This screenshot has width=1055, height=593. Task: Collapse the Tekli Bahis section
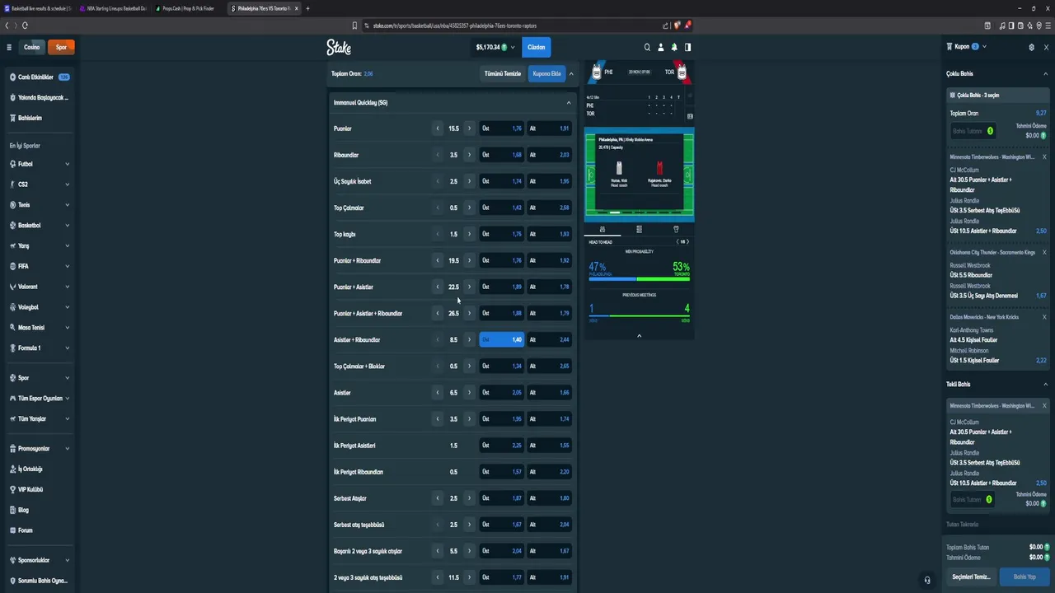pyautogui.click(x=1046, y=385)
